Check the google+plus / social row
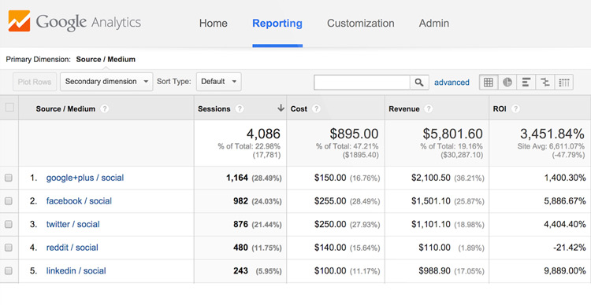The width and height of the screenshot is (591, 305). coord(9,178)
